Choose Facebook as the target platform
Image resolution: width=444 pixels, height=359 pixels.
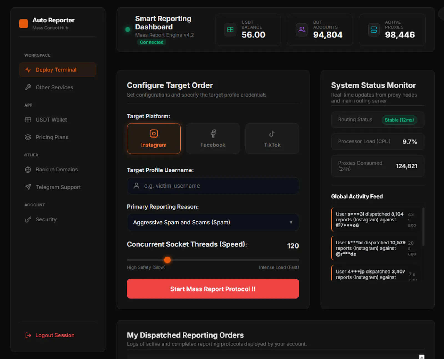pyautogui.click(x=213, y=138)
